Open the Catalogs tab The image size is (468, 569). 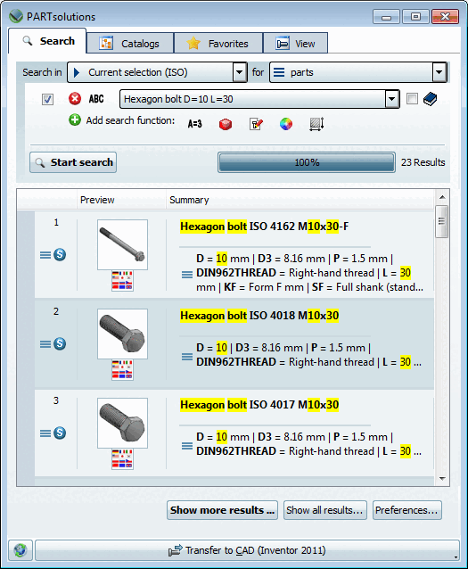click(130, 44)
